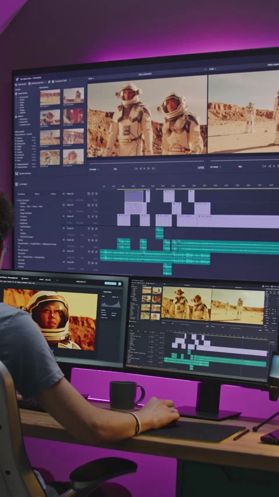The image size is (279, 497).
Task: Select the astronaut helmet close-up thumbnail in second row
Action: [50, 117]
